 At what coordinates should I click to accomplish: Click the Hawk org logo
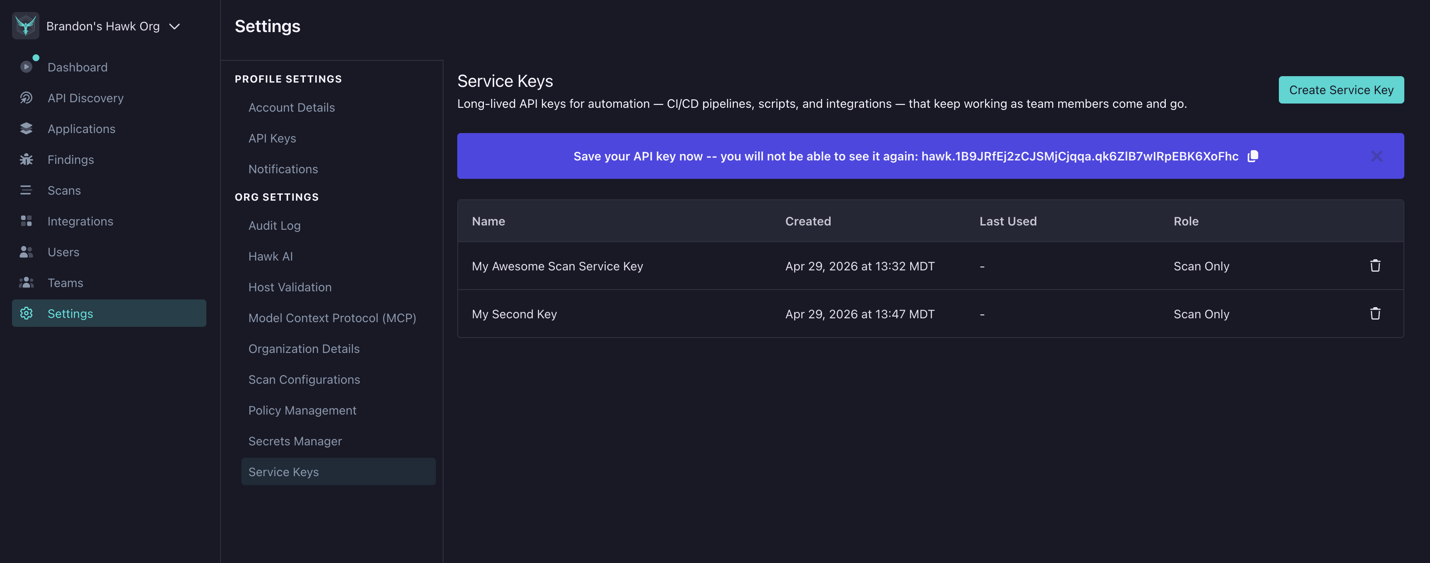pos(26,26)
